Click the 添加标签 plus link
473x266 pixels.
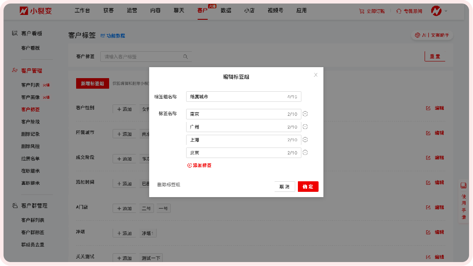pos(199,165)
